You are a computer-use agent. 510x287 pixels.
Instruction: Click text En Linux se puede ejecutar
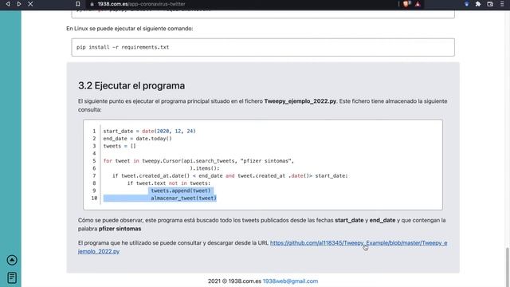click(129, 29)
